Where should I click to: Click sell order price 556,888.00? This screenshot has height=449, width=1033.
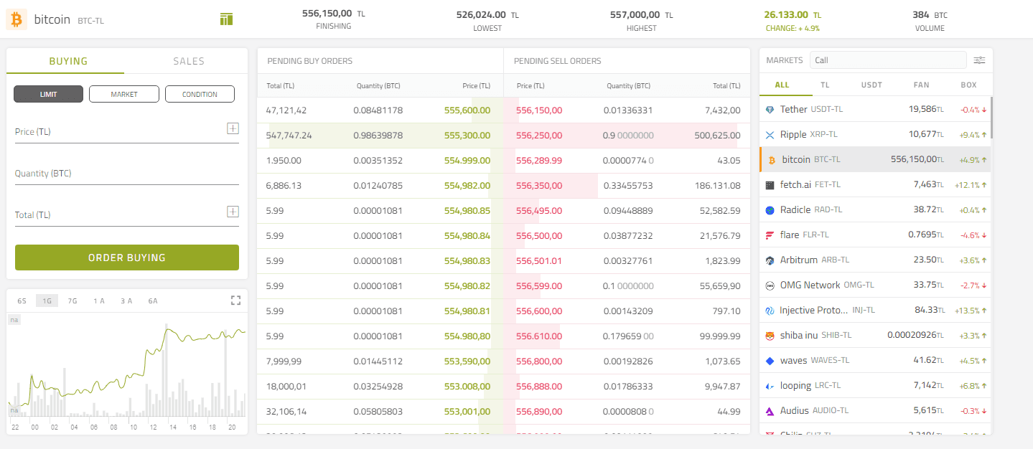coord(539,387)
